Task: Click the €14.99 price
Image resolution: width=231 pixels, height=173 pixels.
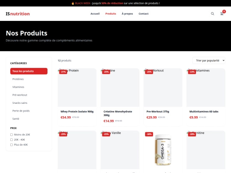Action: click(x=109, y=121)
